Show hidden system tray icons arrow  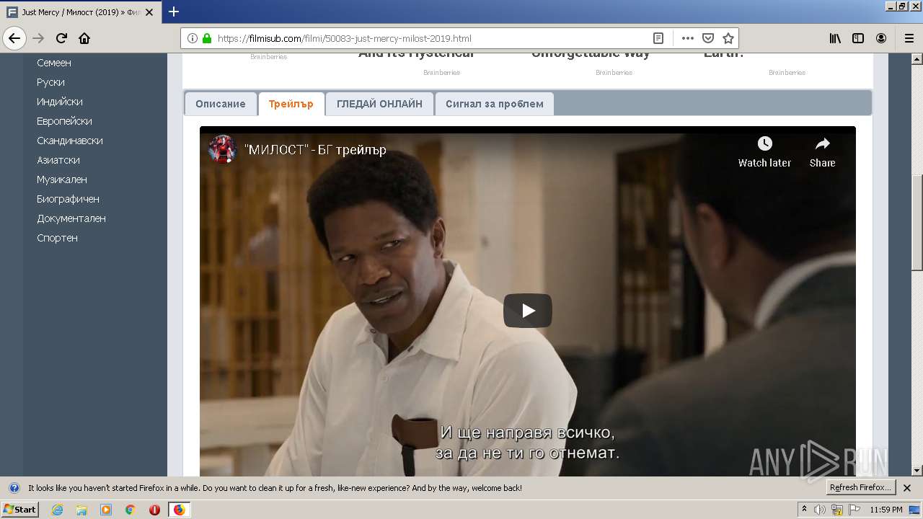[x=804, y=510]
